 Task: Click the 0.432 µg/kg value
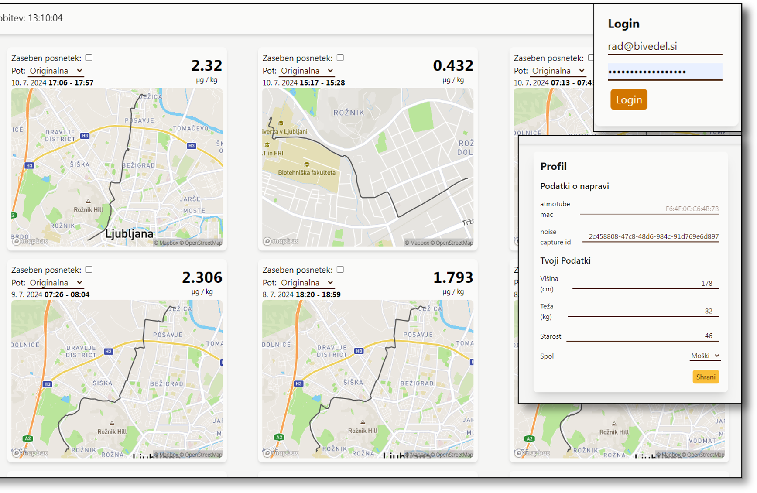(453, 65)
